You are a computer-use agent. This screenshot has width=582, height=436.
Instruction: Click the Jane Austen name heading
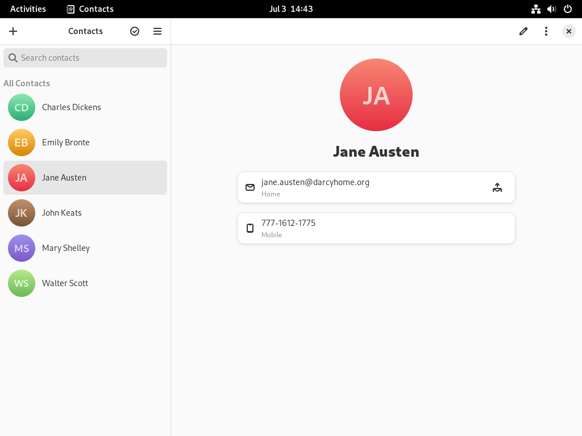click(x=376, y=152)
